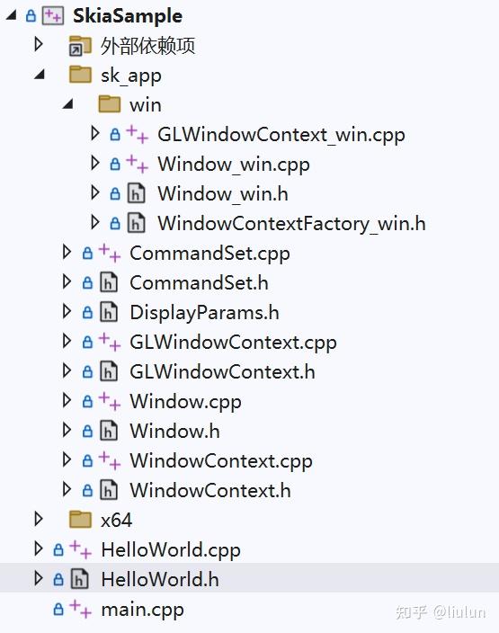Expand arrow beside Window_win.h

tap(95, 192)
